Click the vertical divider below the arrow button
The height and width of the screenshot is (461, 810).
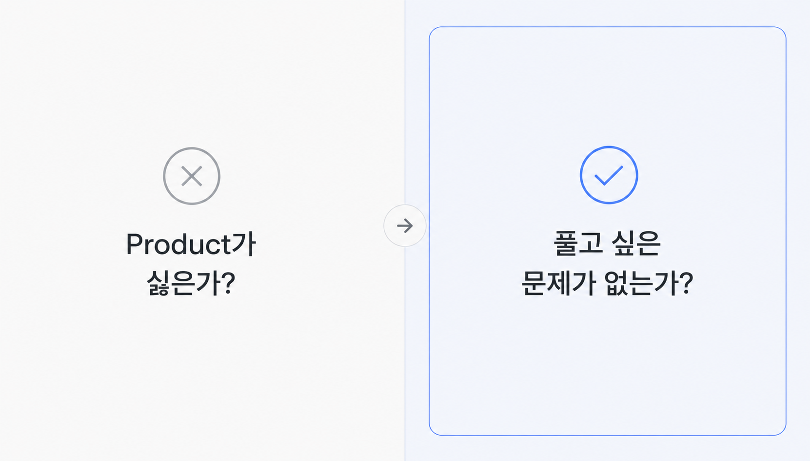coord(405,354)
